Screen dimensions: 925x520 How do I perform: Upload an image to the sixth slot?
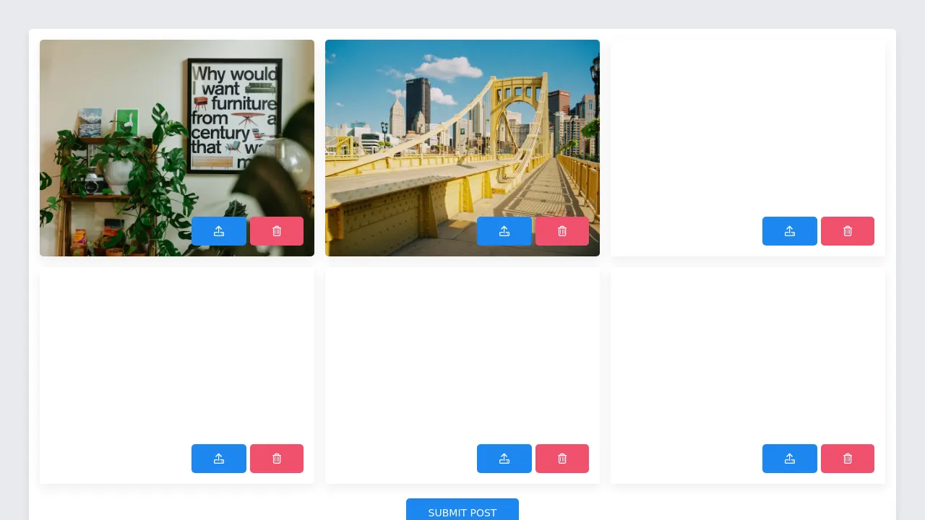pyautogui.click(x=790, y=459)
